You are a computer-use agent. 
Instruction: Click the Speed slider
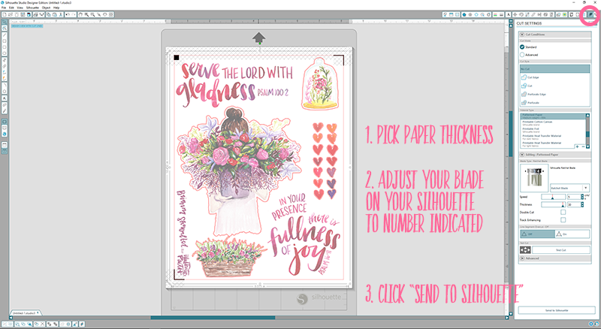pos(554,197)
